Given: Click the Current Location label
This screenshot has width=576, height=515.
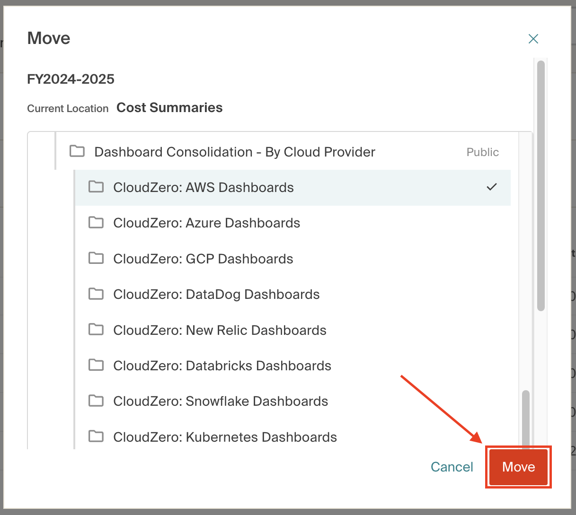Looking at the screenshot, I should click(x=68, y=109).
